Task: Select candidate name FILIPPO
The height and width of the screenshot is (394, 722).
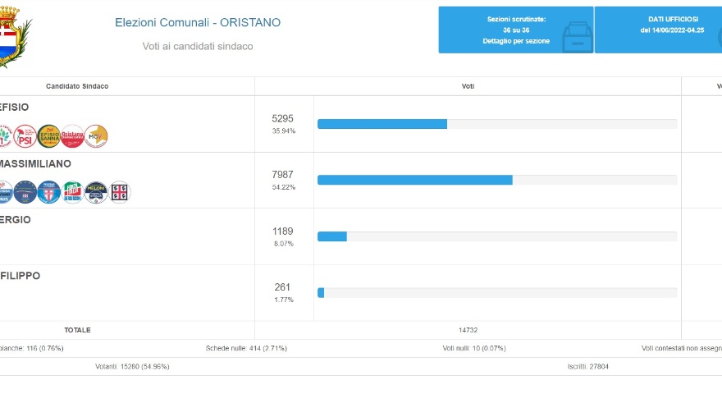Action: pyautogui.click(x=22, y=277)
